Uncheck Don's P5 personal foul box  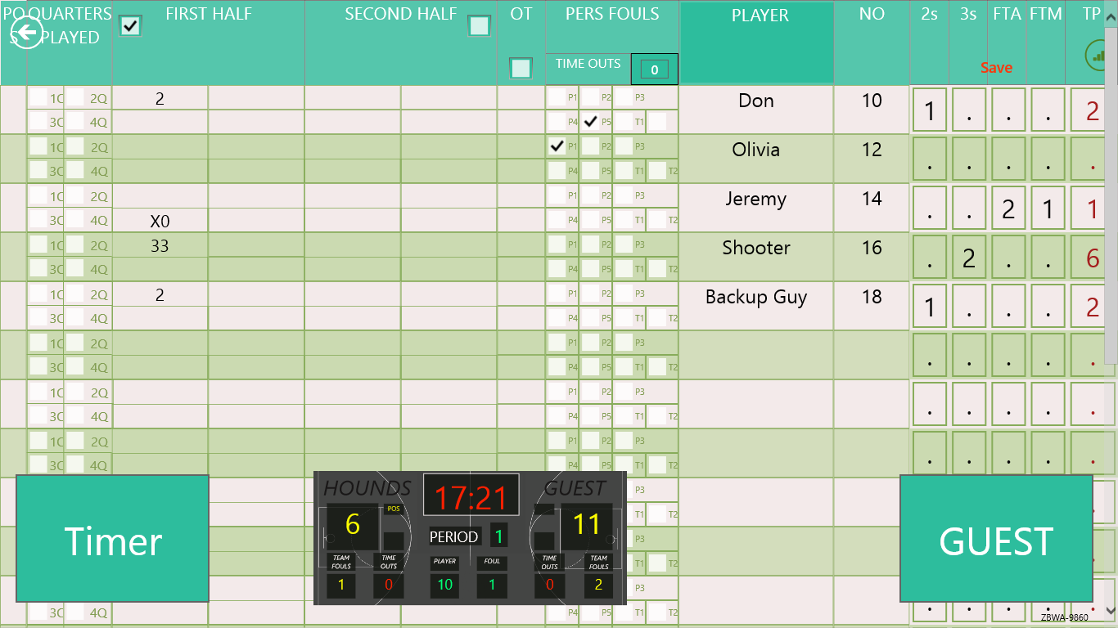pos(590,122)
